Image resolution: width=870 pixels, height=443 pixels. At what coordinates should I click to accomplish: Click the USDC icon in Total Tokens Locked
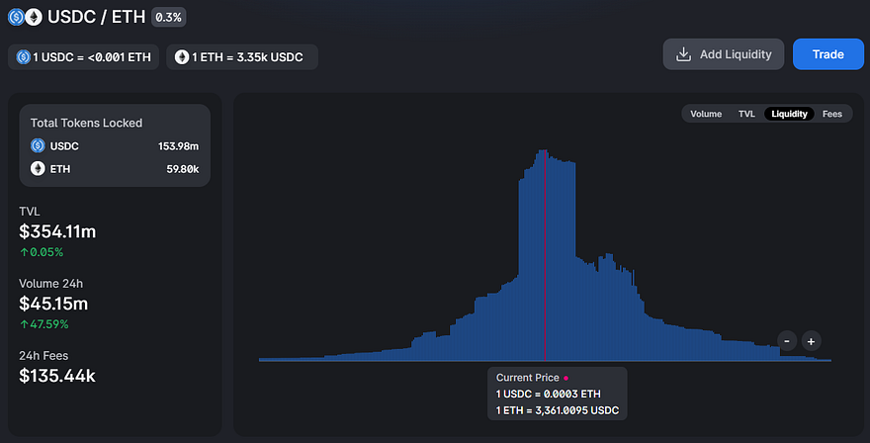[38, 145]
